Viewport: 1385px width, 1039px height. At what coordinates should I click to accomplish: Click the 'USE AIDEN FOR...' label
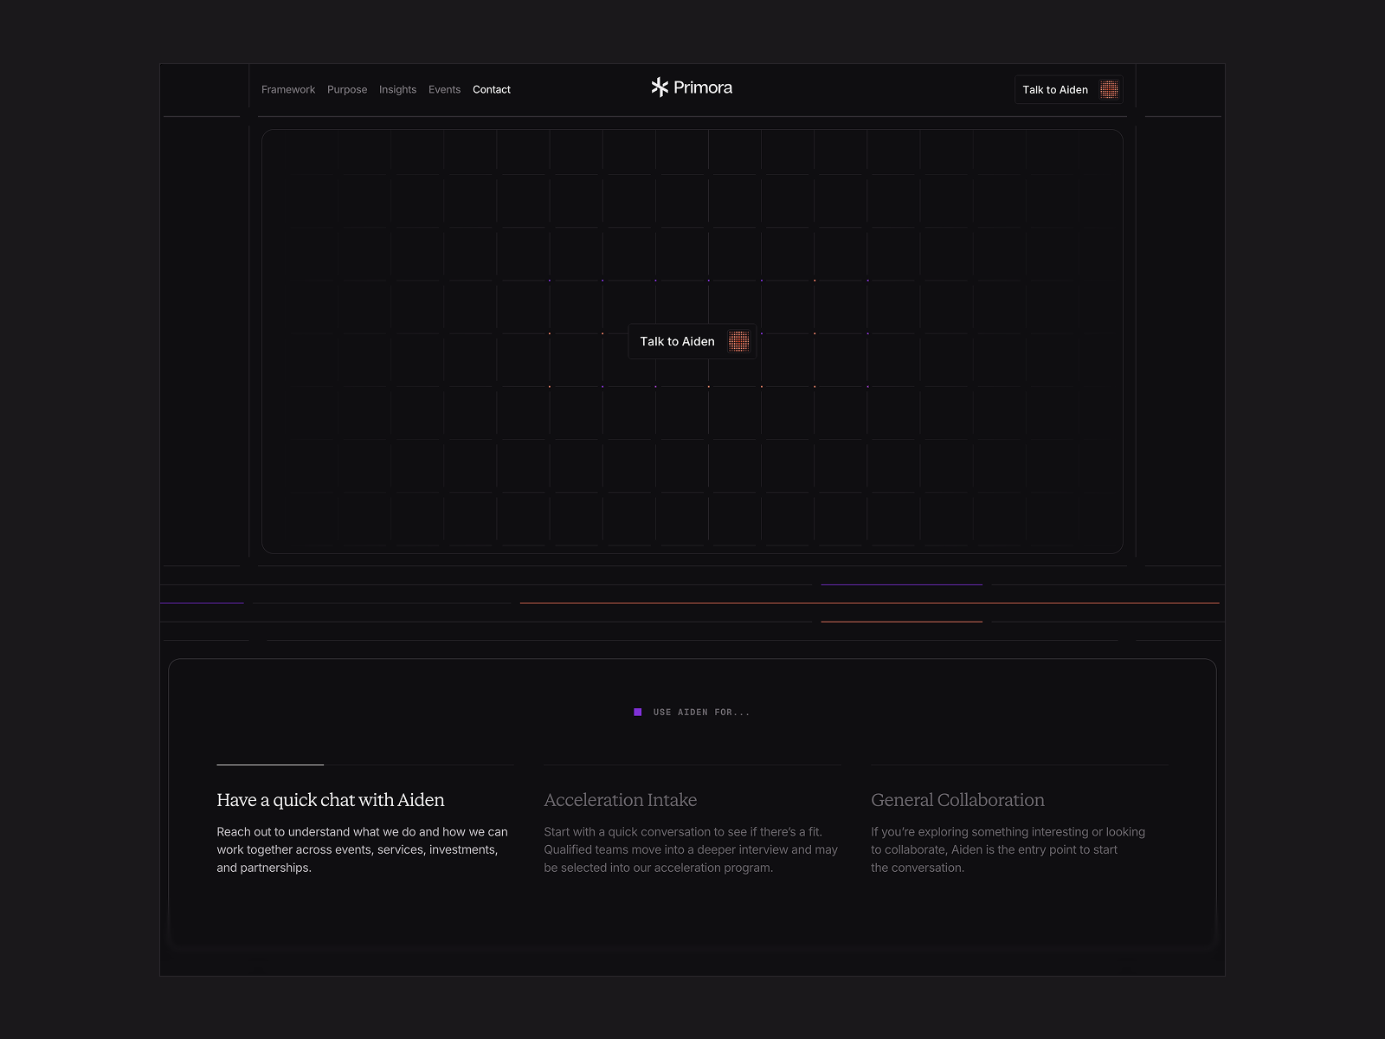click(x=701, y=713)
